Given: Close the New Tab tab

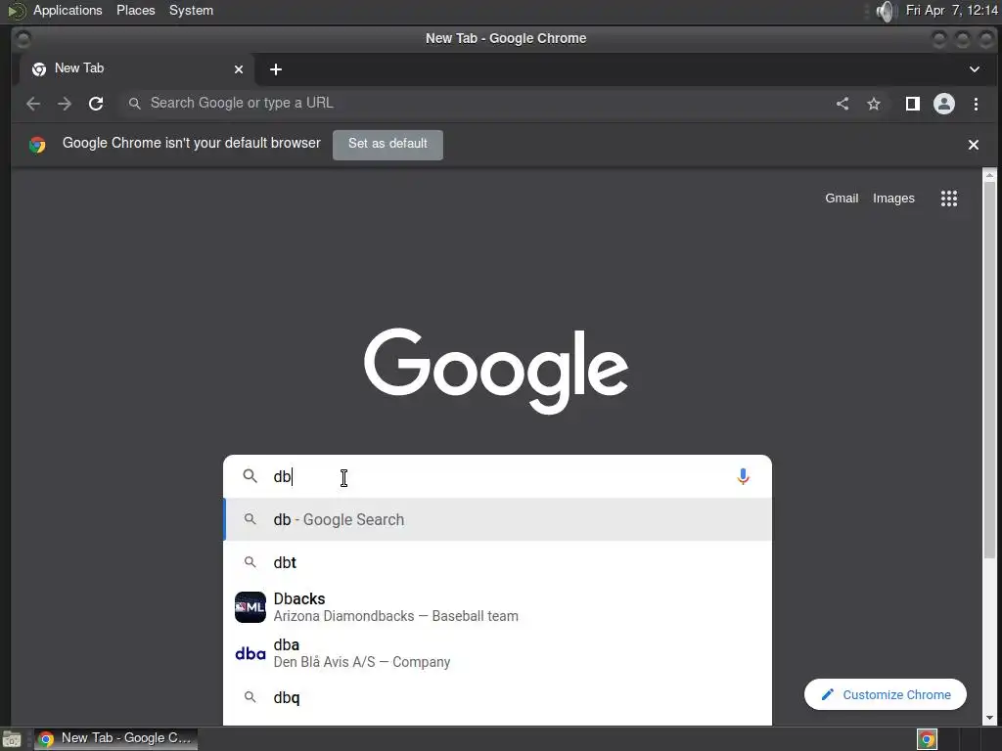Looking at the screenshot, I should point(239,69).
